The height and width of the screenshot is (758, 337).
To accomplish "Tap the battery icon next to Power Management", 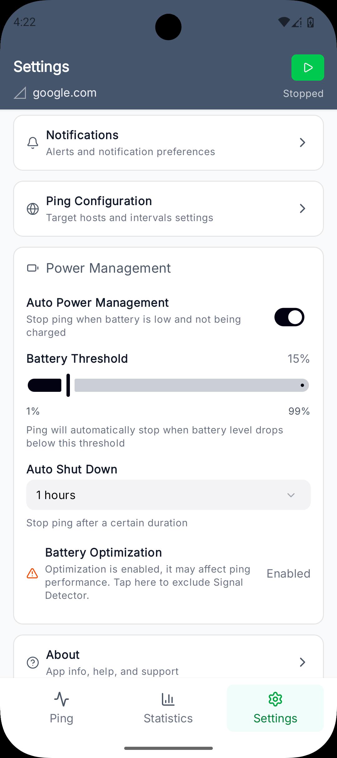I will (x=33, y=268).
